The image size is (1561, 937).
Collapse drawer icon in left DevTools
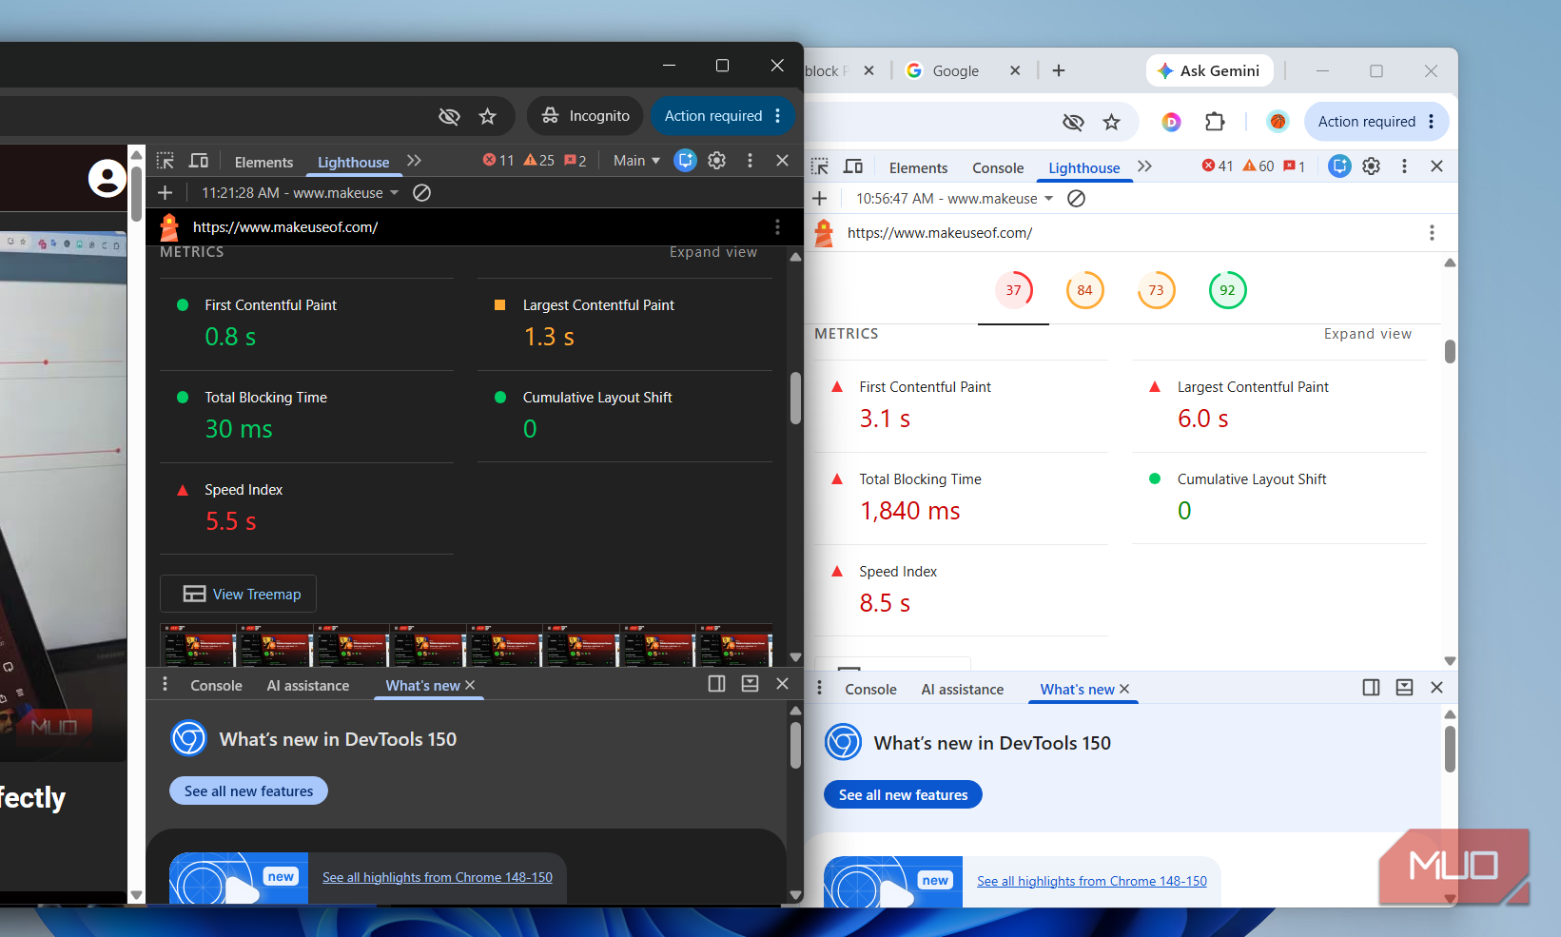(x=750, y=684)
